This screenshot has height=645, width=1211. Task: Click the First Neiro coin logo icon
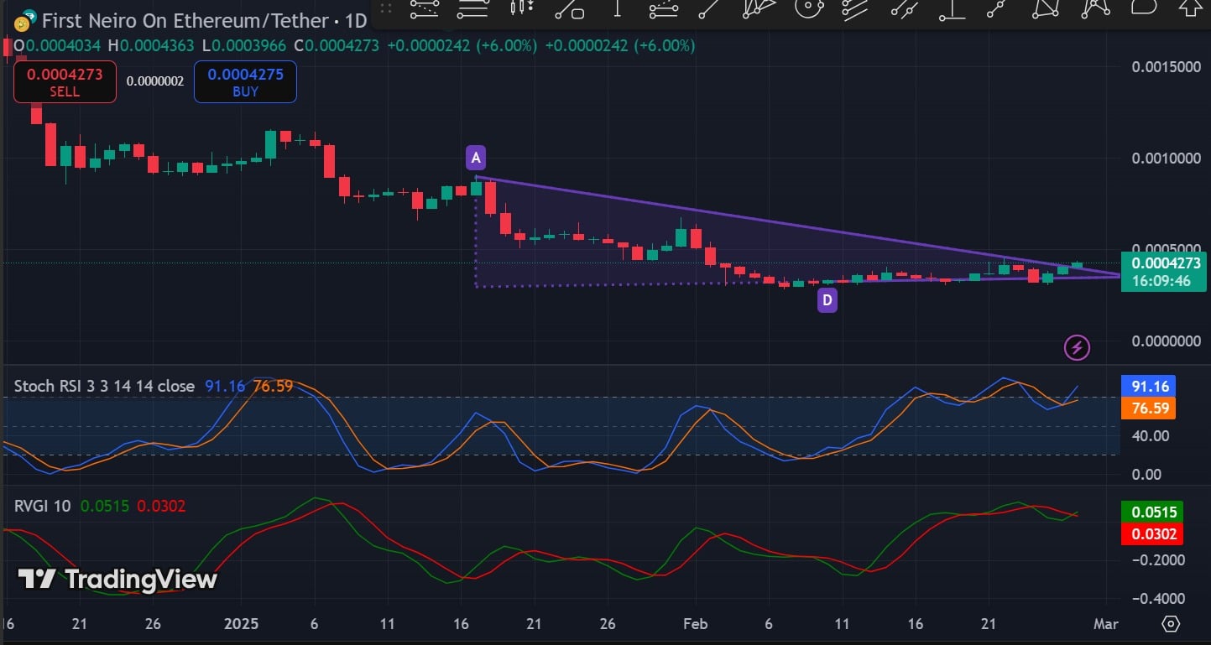click(x=24, y=20)
